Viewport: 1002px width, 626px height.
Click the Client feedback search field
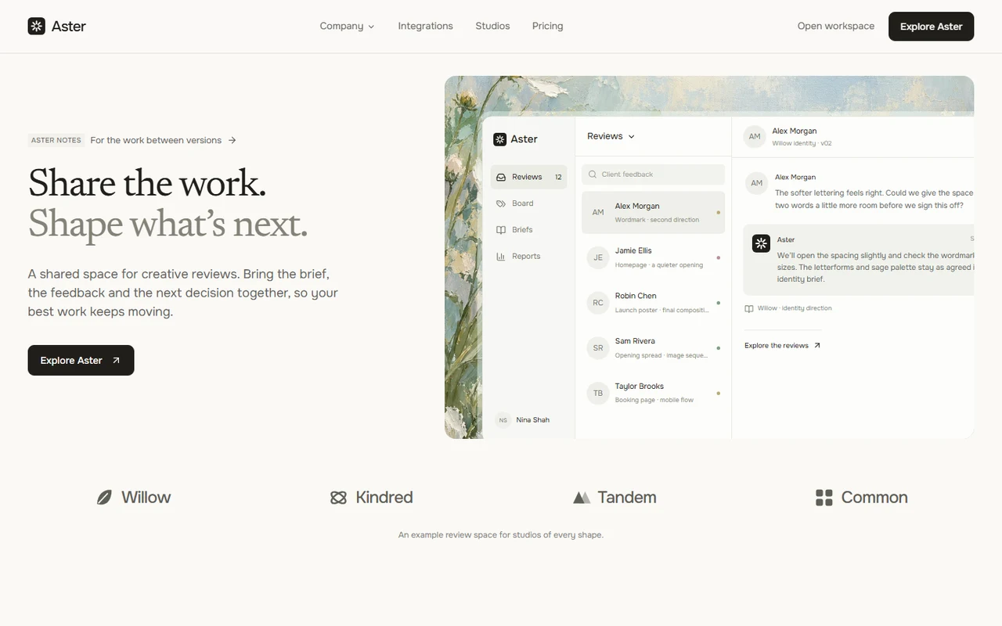(x=653, y=174)
